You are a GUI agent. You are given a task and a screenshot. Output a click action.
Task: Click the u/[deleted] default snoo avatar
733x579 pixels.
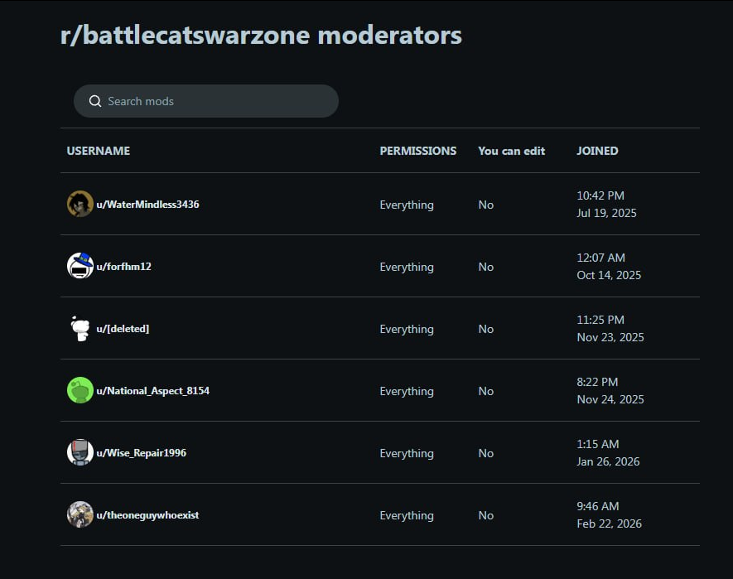[80, 328]
